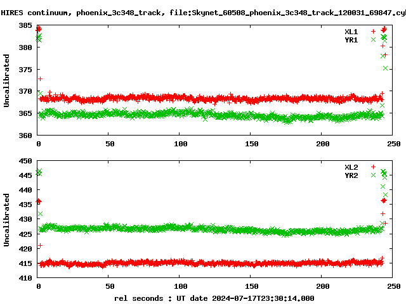The width and height of the screenshot is (406, 304).
Task: Click the 360 y-axis tick label
Action: (25, 136)
